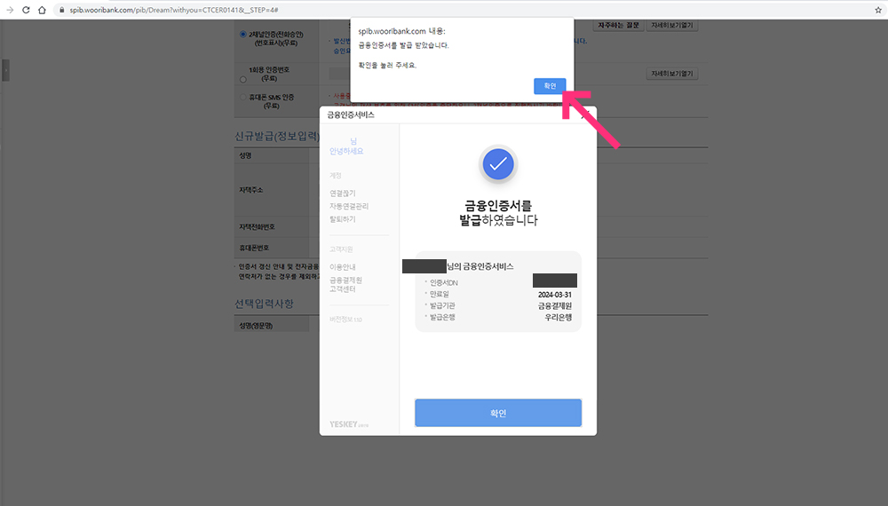Select 탈퇴하기 in the dialog sidebar

pos(343,219)
